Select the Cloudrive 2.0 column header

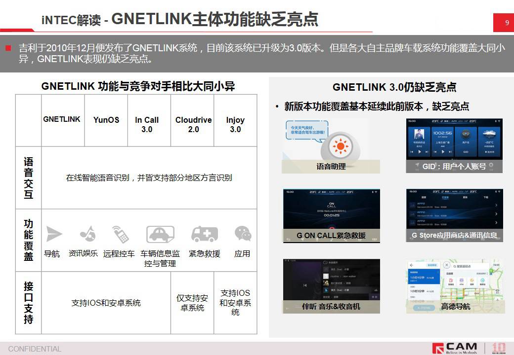click(192, 120)
